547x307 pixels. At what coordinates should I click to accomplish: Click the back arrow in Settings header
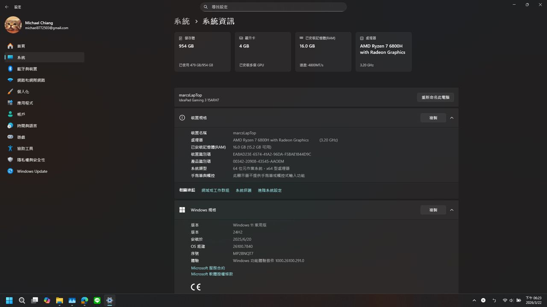(7, 7)
